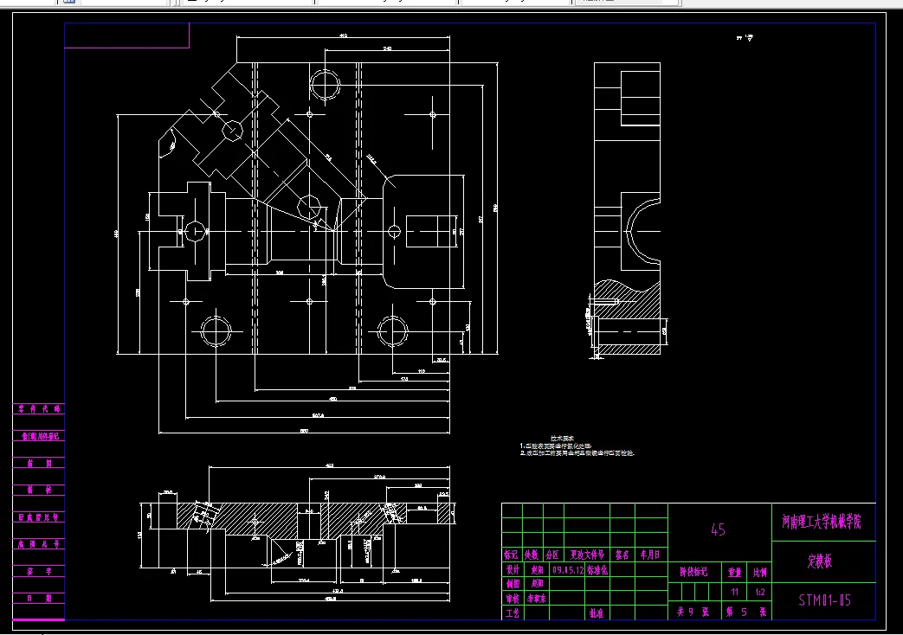Click the 阶段标记 label
This screenshot has height=635, width=903.
tap(694, 572)
